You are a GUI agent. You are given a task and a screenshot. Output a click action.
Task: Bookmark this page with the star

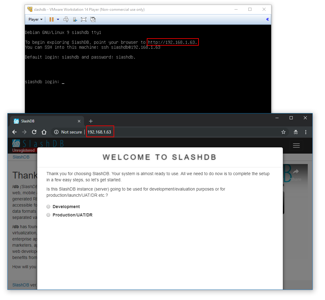pyautogui.click(x=283, y=132)
